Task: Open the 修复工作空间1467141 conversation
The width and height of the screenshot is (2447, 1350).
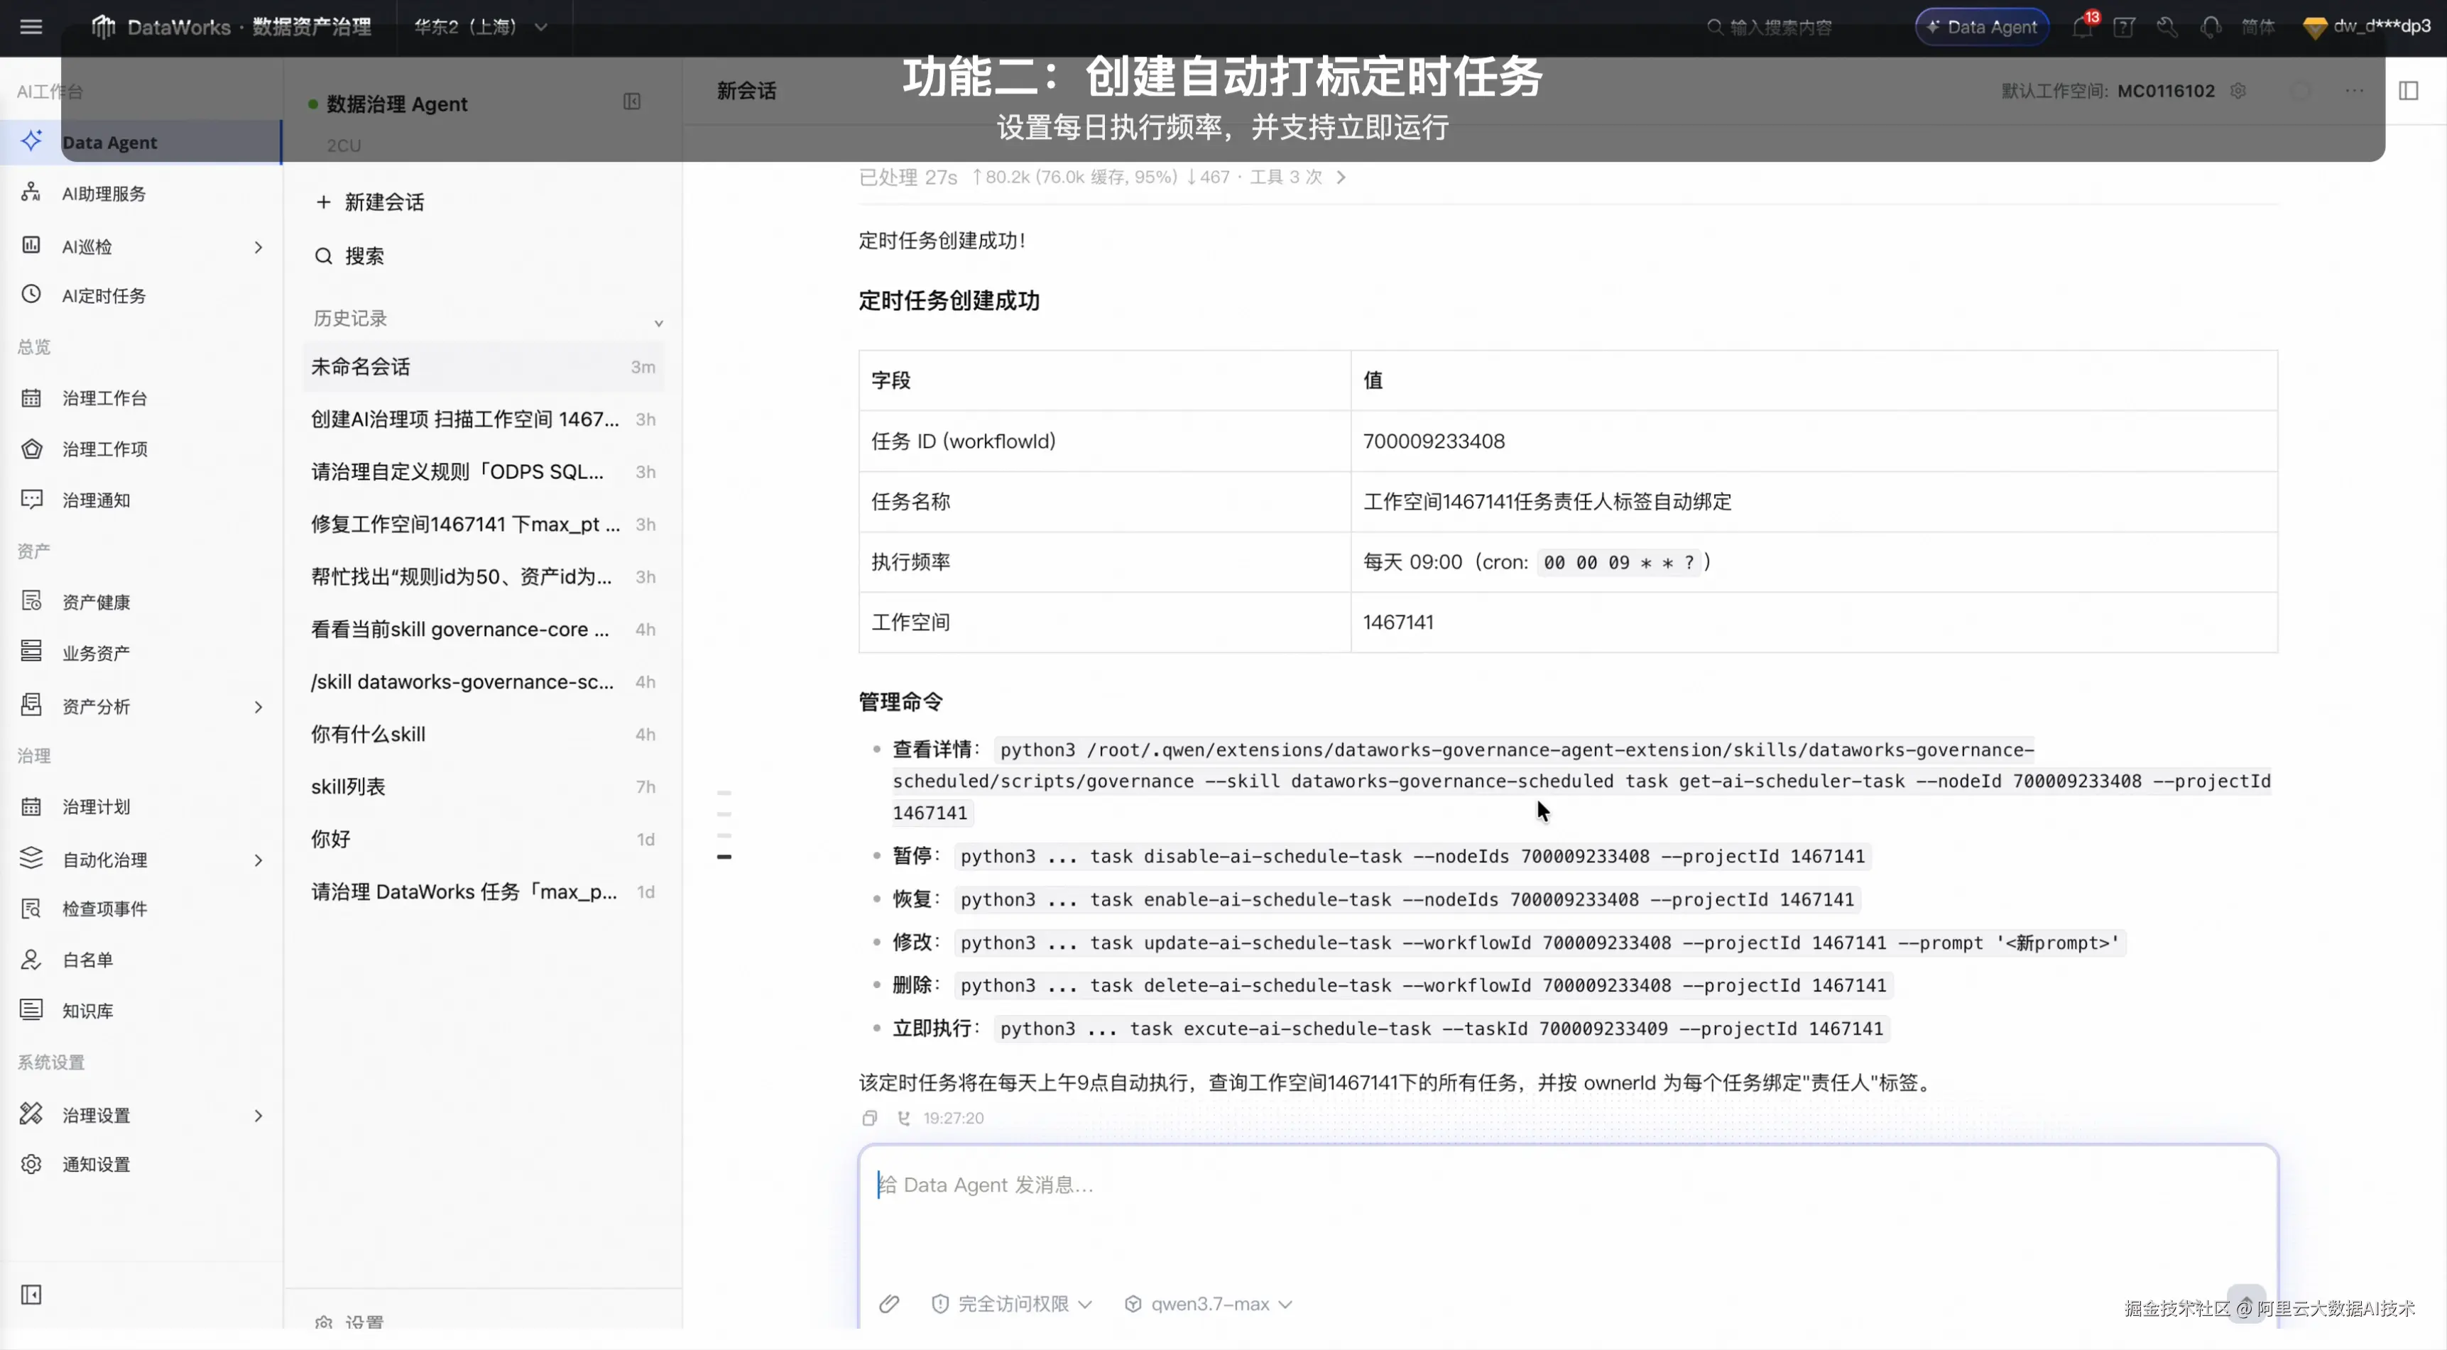Action: click(x=484, y=524)
